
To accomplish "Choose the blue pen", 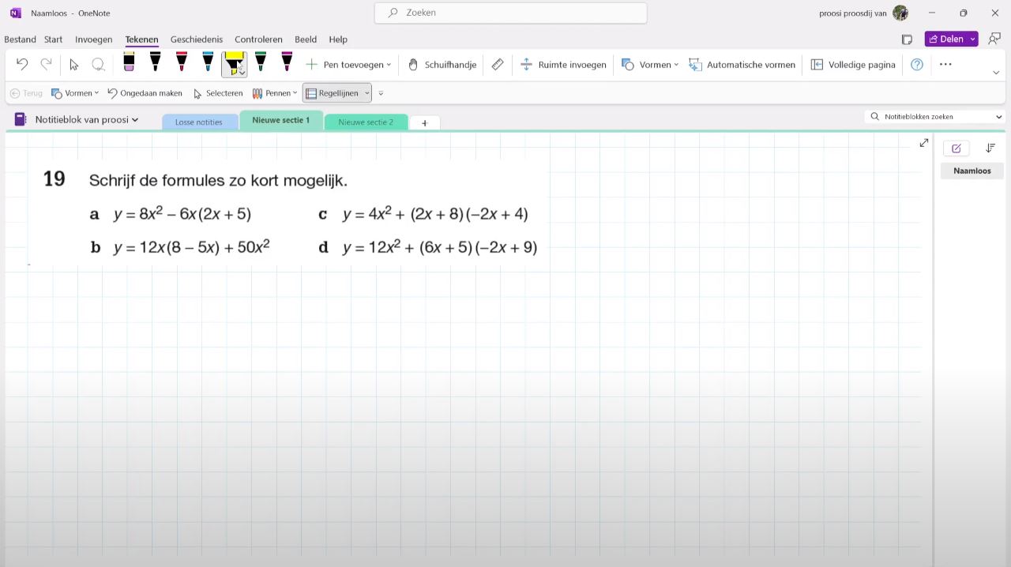I will [208, 62].
